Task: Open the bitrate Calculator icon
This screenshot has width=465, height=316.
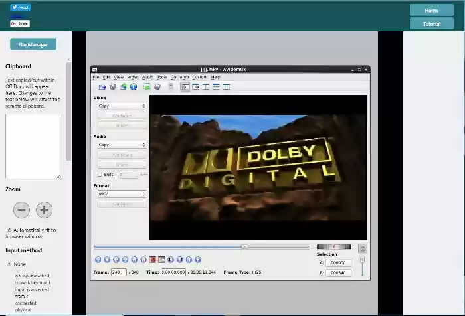Action: pos(171,87)
